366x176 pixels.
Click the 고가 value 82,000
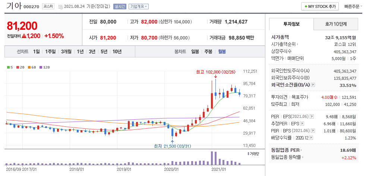[x=149, y=22]
